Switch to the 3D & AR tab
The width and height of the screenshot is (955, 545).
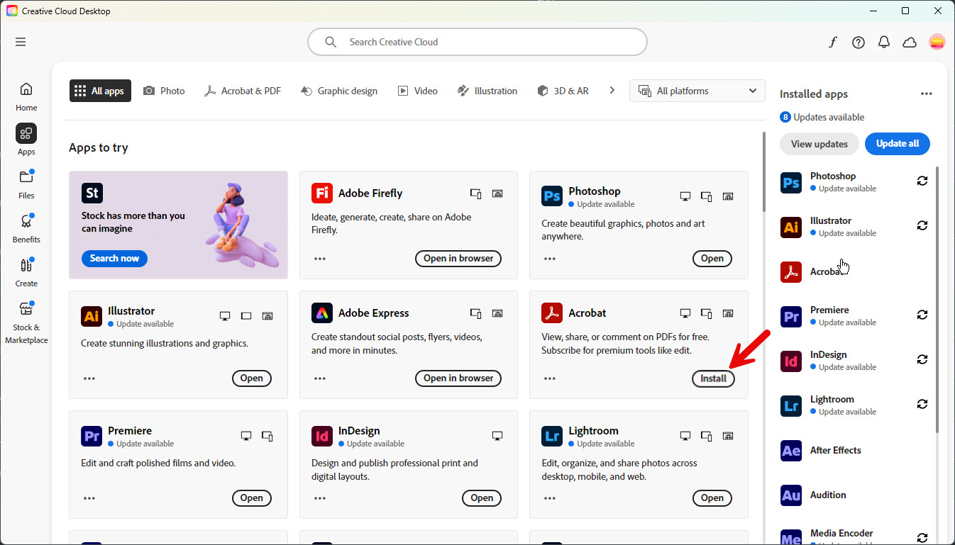click(563, 91)
